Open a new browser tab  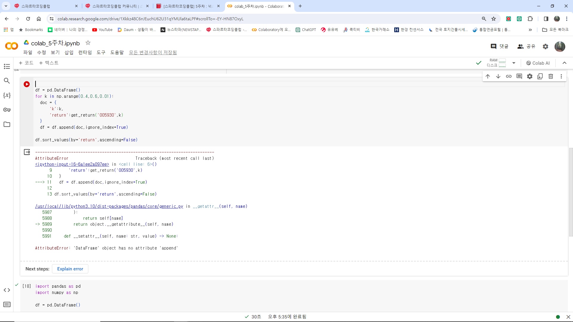300,6
